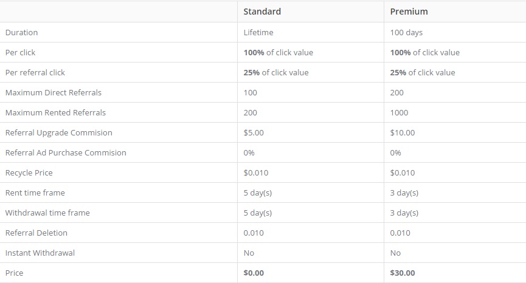This screenshot has height=283, width=526.
Task: Select the Per referral click label
Action: 35,73
